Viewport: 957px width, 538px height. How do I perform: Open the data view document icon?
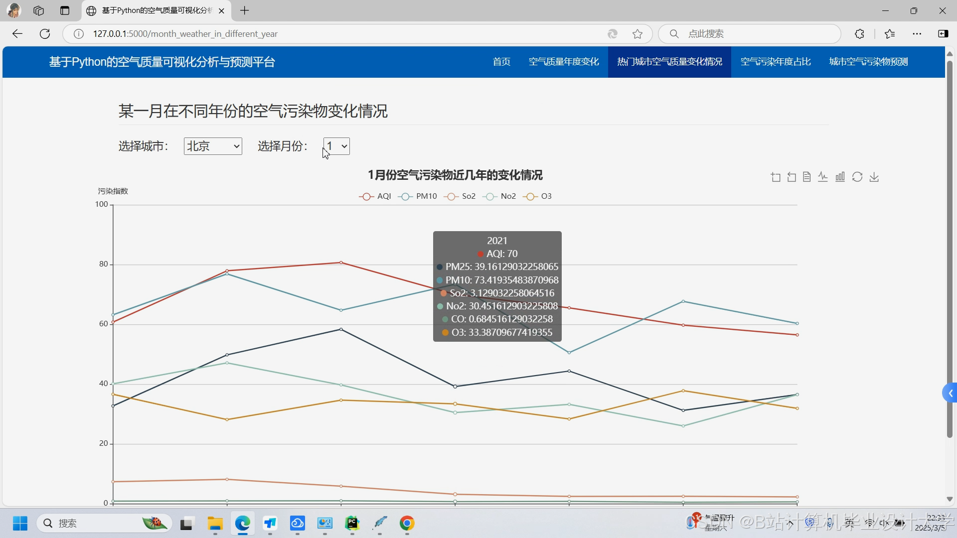[x=807, y=177]
